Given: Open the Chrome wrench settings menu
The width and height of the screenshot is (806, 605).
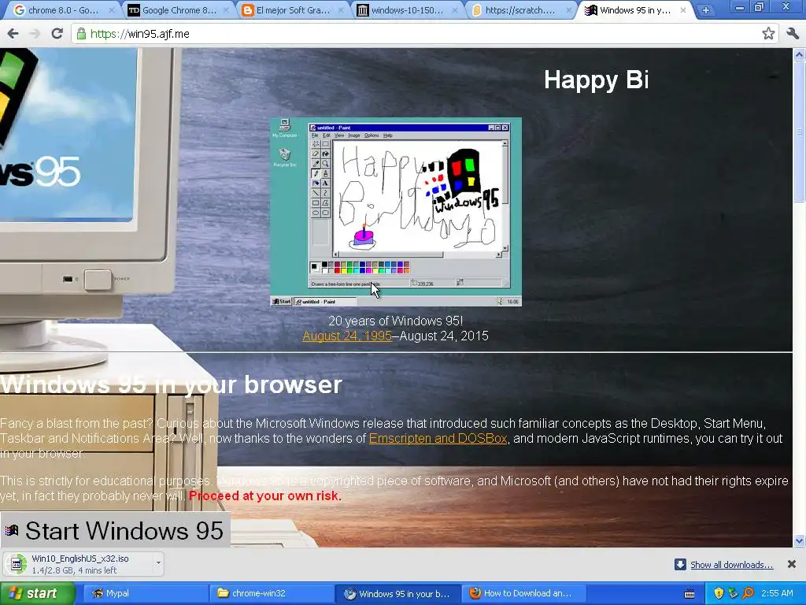Looking at the screenshot, I should [x=793, y=34].
